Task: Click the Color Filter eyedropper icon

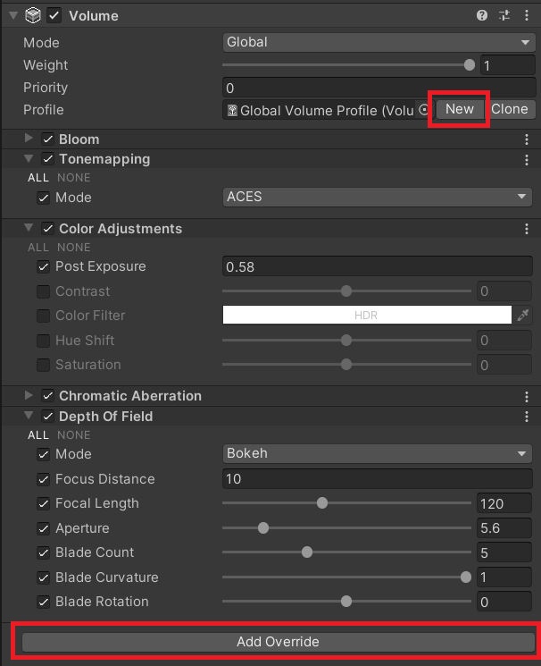Action: point(523,316)
